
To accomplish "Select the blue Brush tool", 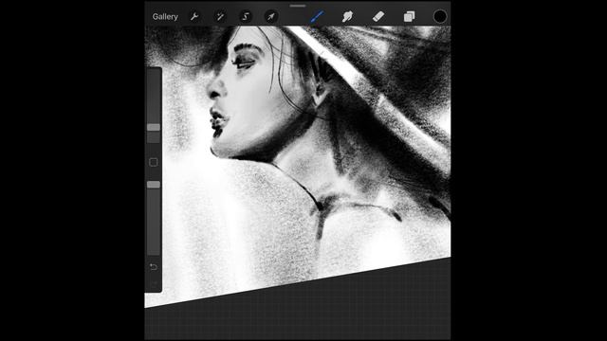I will point(317,17).
